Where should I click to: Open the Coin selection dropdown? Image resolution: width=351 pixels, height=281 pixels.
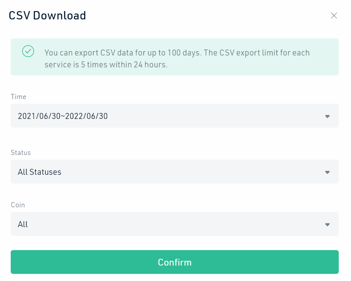click(x=174, y=224)
